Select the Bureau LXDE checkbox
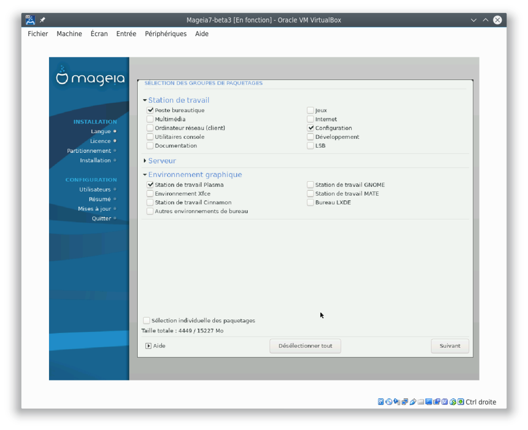 click(310, 202)
